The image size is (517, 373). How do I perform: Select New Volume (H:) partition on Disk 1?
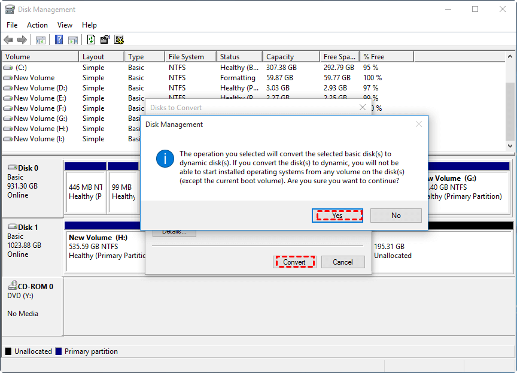105,247
